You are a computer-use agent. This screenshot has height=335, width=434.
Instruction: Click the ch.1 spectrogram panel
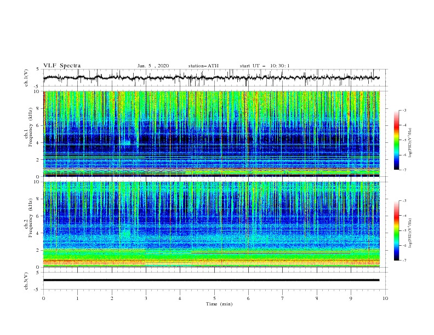coord(212,134)
